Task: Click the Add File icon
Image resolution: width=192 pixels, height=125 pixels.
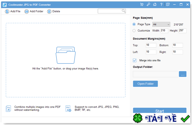Action: (7, 12)
